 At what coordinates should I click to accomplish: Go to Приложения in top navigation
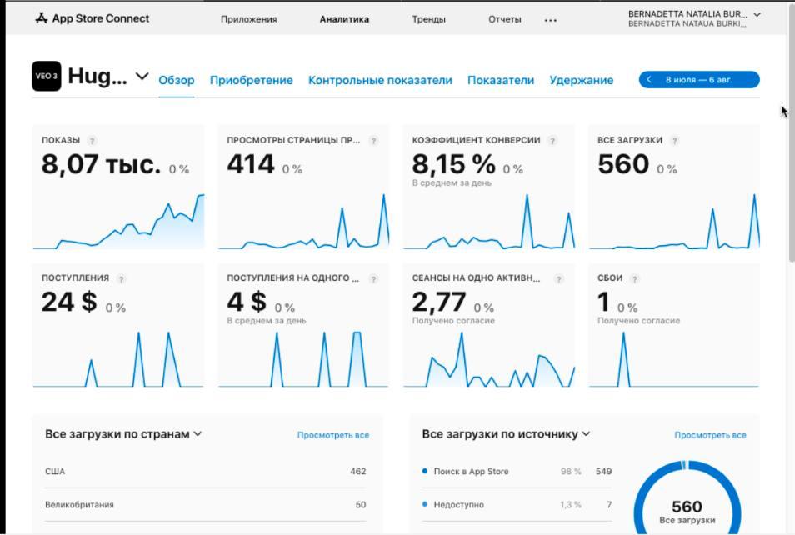coord(248,19)
